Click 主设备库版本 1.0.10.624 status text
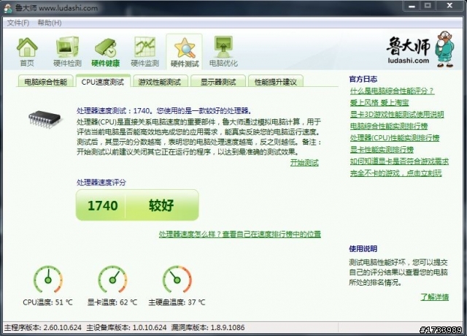467x336 pixels. [x=126, y=328]
